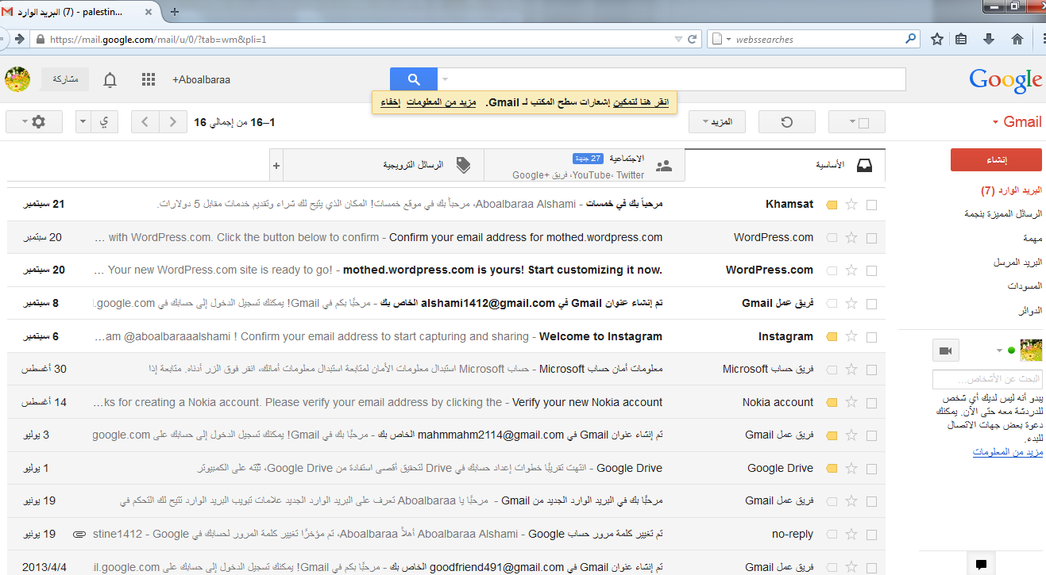This screenshot has height=575, width=1046.
Task: Click the chat bubble icon at bottom
Action: pos(981,565)
